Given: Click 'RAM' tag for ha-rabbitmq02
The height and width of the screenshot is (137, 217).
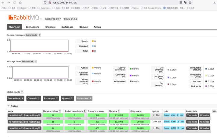Looking at the screenshot, I should point(173,122).
